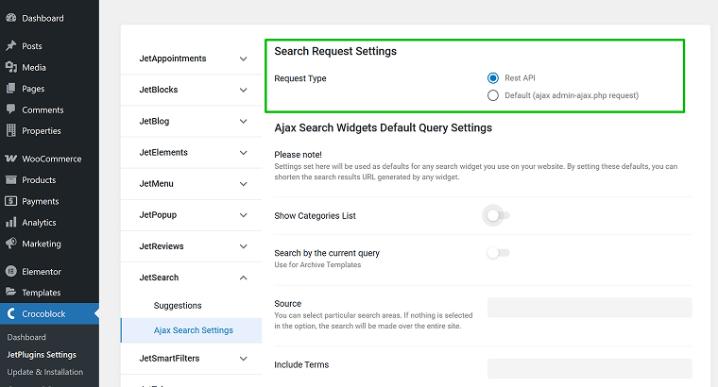Click the Comments bubble icon

click(x=11, y=109)
